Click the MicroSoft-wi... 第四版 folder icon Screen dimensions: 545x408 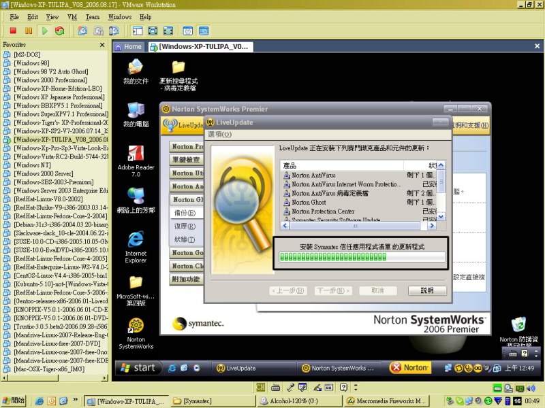tap(136, 291)
